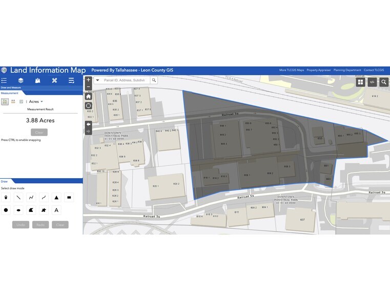390x301 pixels.
Task: Zoom in on the map
Action: click(x=88, y=80)
